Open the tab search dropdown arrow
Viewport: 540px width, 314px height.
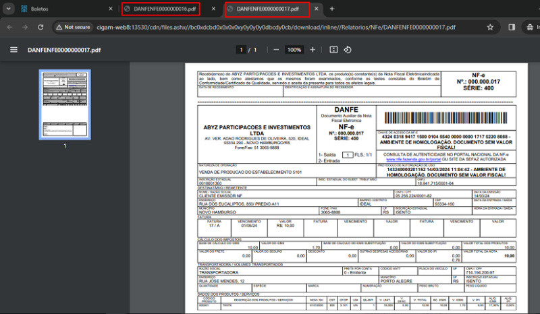click(9, 9)
